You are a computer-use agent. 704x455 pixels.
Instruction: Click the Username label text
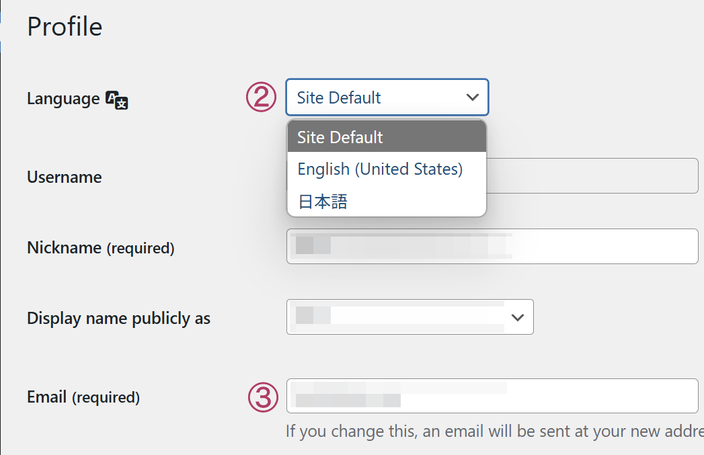pos(64,177)
